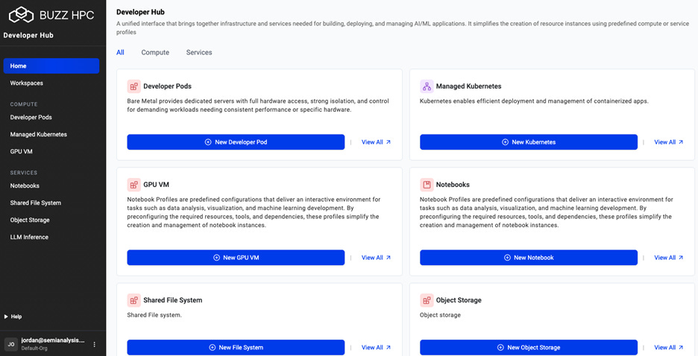Viewport: 698px width, 356px height.
Task: Switch to the Compute tab
Action: (155, 52)
